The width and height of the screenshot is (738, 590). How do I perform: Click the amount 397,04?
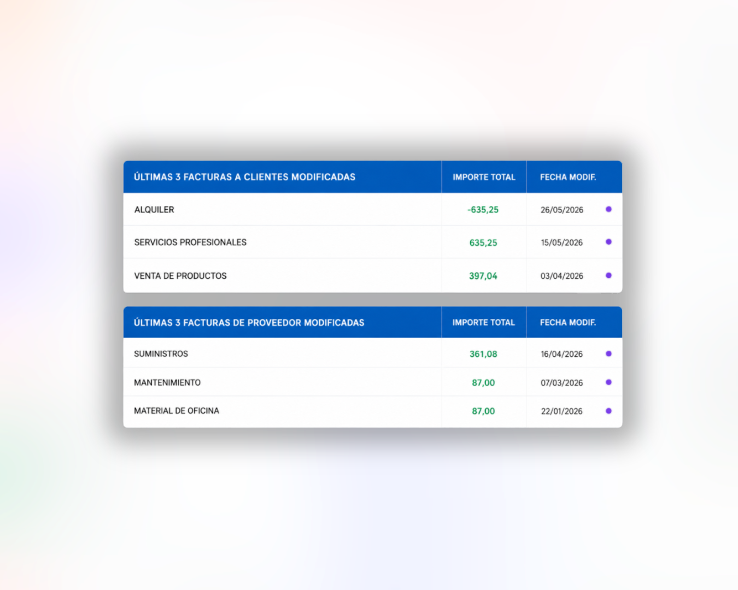483,276
